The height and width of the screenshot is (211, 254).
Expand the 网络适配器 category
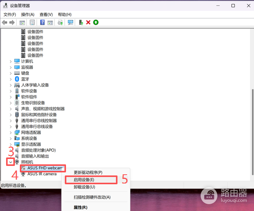coord(11,133)
